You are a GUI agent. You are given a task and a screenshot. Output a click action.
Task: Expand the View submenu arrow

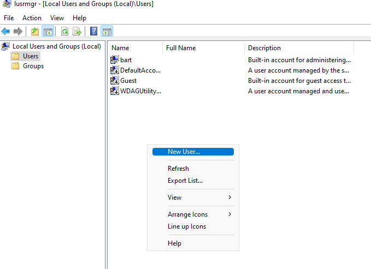point(229,198)
